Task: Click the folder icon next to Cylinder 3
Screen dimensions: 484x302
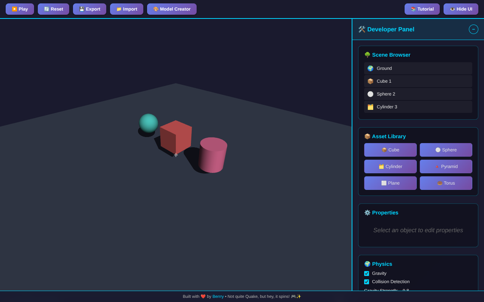Action: click(370, 107)
